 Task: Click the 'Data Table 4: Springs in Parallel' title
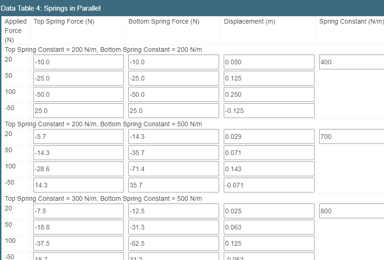pyautogui.click(x=50, y=8)
